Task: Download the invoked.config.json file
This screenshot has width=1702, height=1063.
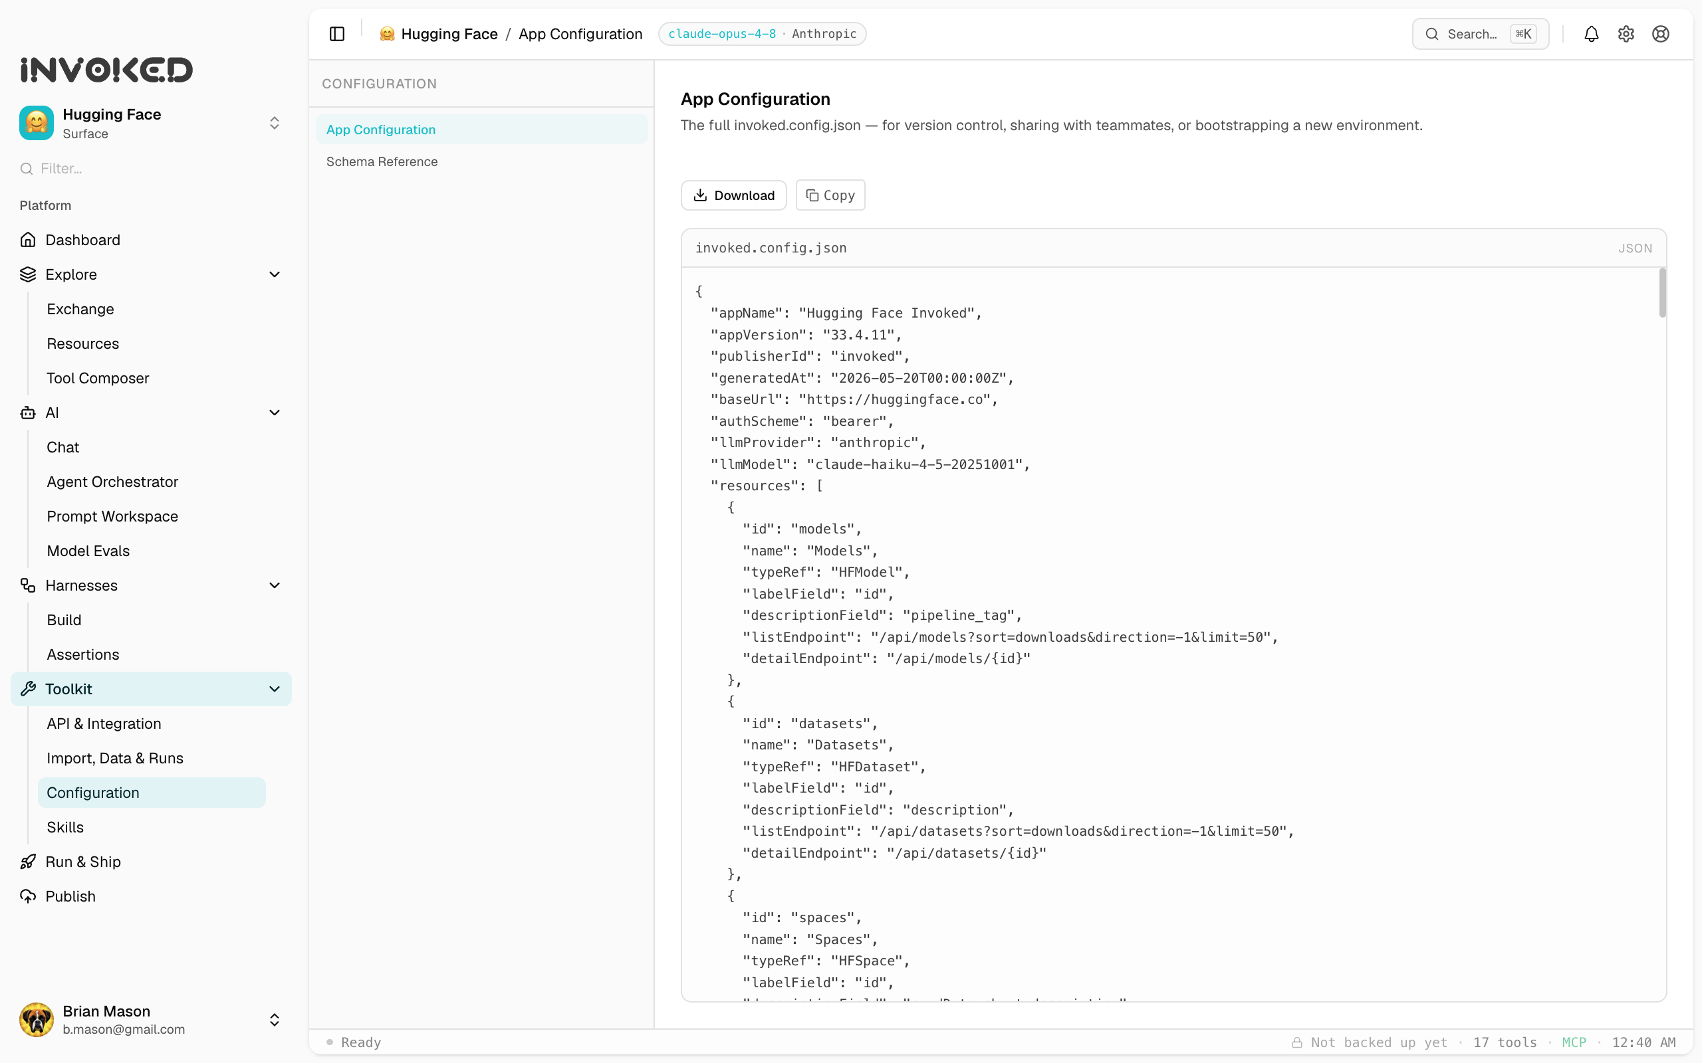Action: tap(733, 195)
